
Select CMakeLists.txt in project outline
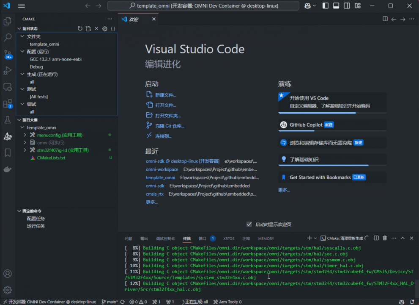click(x=51, y=158)
